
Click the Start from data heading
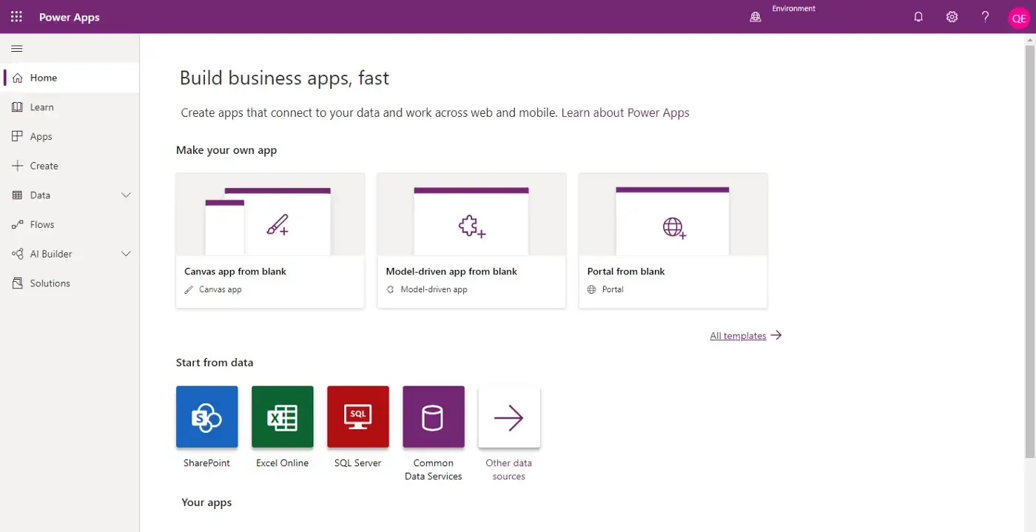215,363
